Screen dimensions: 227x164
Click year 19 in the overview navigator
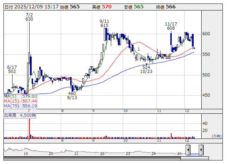(25, 154)
